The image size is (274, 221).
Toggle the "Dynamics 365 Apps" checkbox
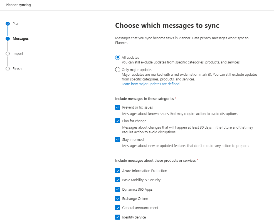(x=117, y=189)
